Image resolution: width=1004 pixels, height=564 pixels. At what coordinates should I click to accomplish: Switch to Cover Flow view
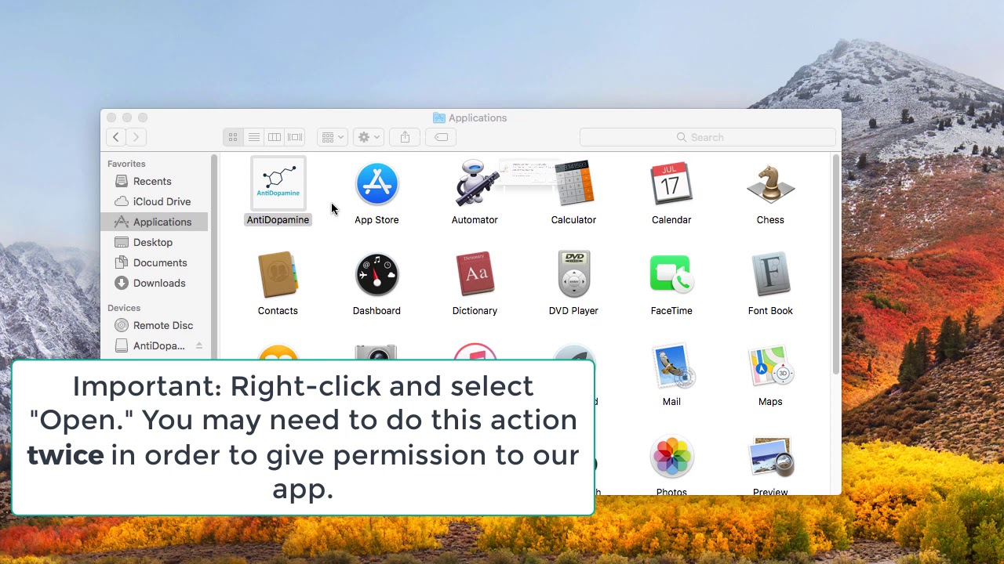coord(295,137)
